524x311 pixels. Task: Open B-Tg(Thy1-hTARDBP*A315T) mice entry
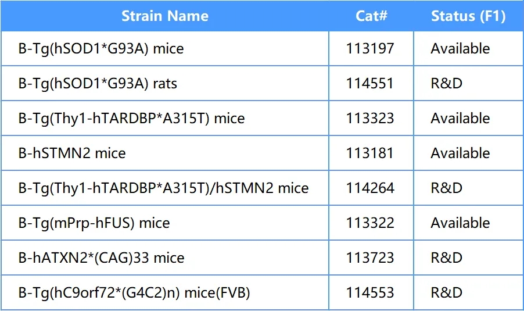click(x=131, y=119)
